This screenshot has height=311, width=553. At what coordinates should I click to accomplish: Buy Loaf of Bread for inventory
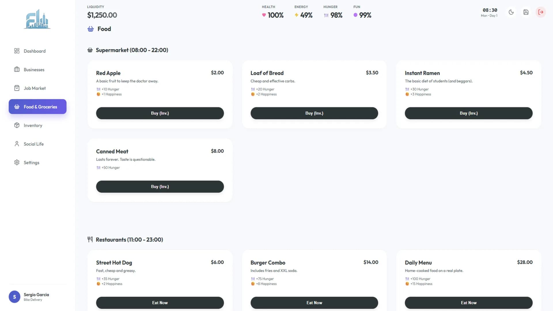click(314, 113)
